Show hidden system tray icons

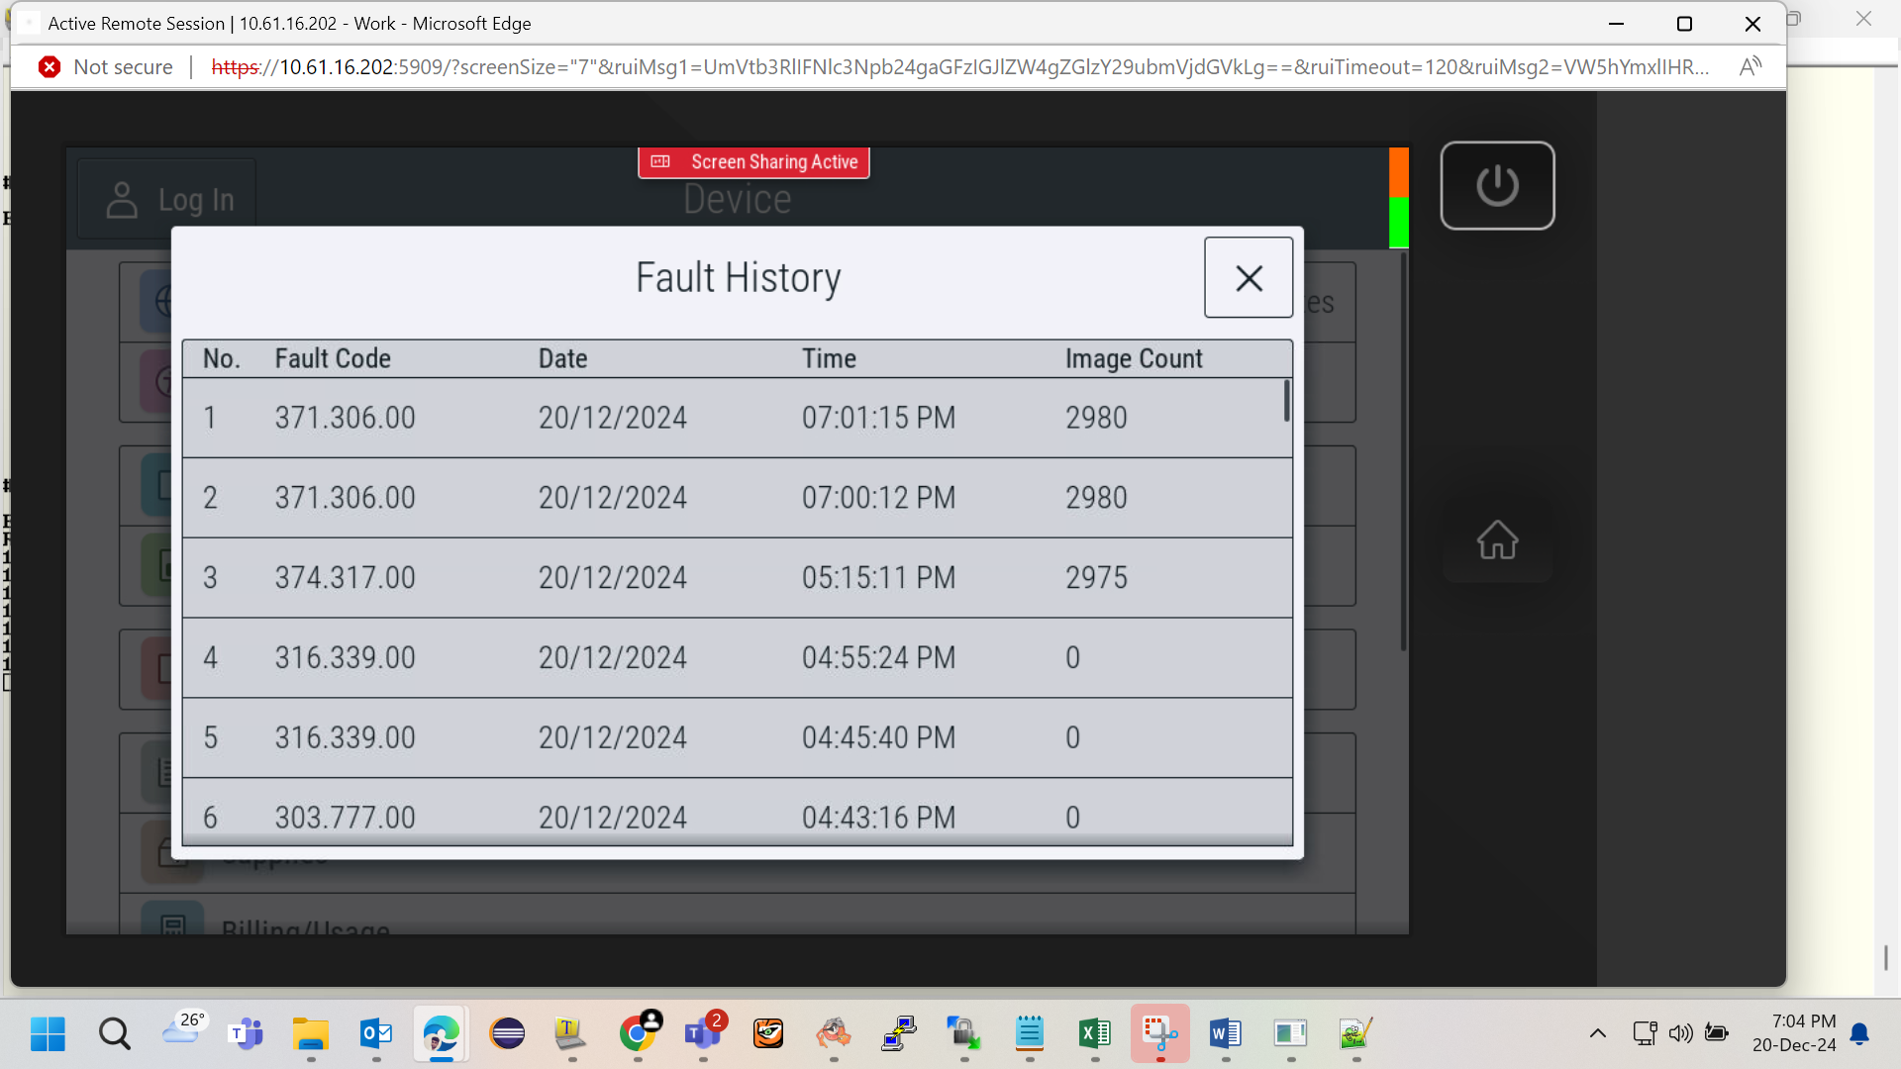coord(1597,1033)
